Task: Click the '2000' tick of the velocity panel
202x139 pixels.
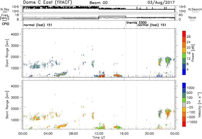Action: [15, 109]
